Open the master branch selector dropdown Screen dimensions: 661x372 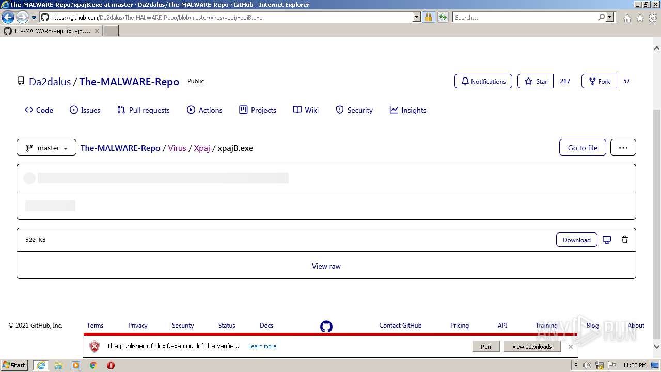pyautogui.click(x=46, y=147)
